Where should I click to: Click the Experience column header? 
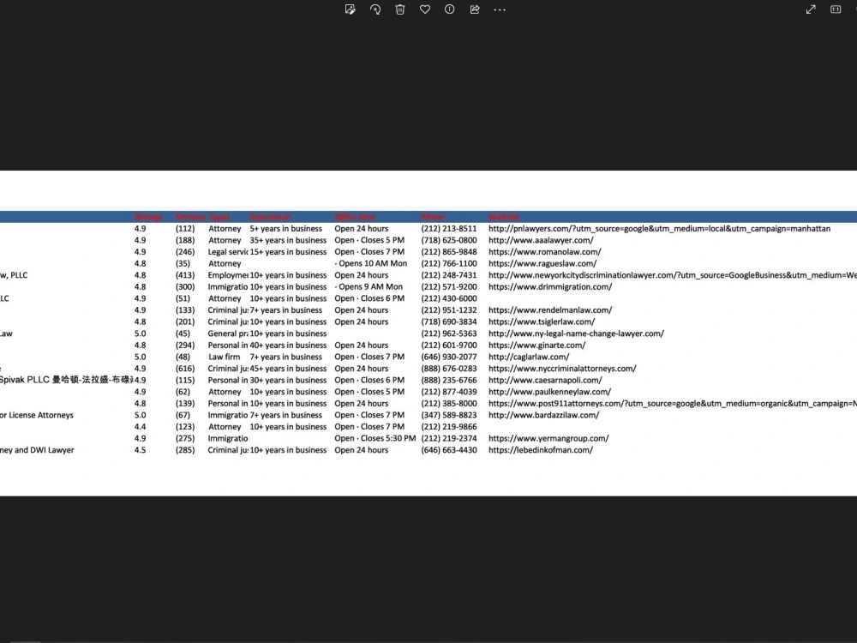tap(269, 217)
